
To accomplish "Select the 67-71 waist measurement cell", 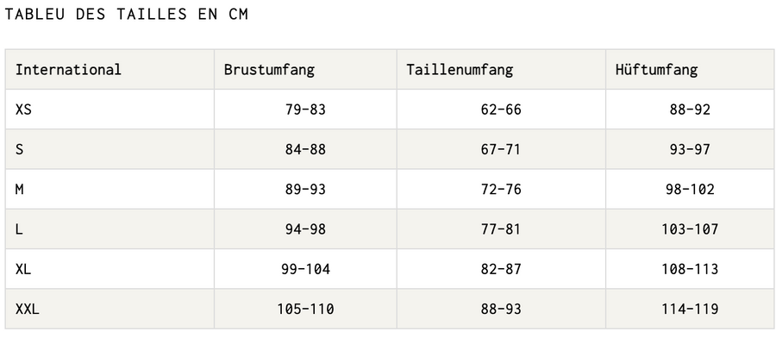I will (x=501, y=149).
